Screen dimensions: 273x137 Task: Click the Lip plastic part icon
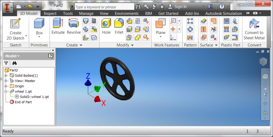click(235, 37)
